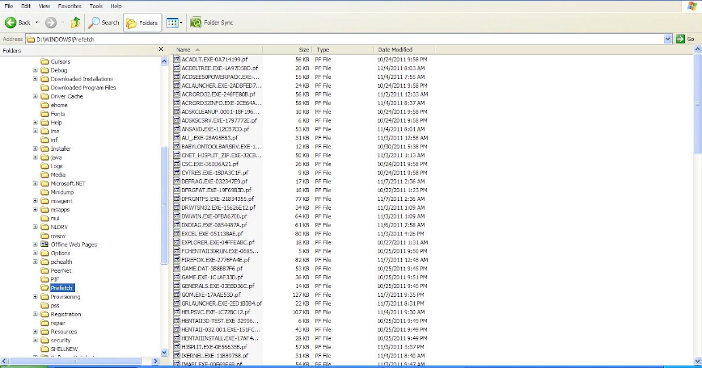This screenshot has width=702, height=368.
Task: Expand the Registration folder node
Action: (x=35, y=314)
